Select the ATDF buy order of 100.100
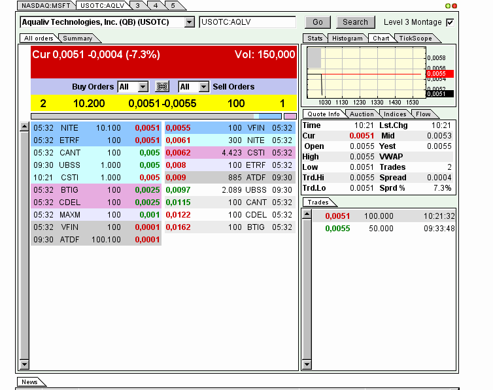The image size is (493, 390). coord(96,240)
